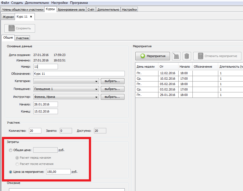The image size is (243, 191).
Task: Focus the Номер input field
Action: (x=46, y=67)
